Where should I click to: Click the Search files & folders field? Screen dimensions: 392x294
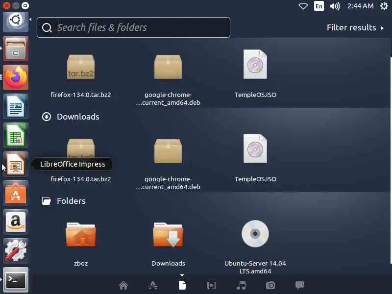tap(133, 27)
